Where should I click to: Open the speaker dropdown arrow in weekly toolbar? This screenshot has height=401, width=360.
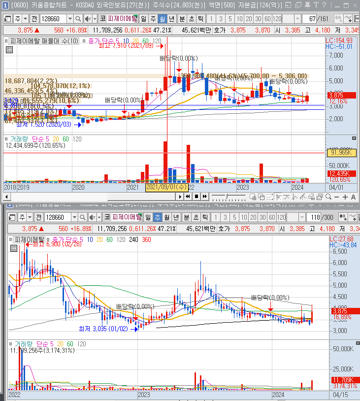(x=99, y=217)
